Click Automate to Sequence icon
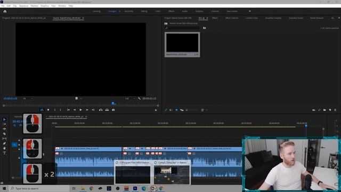Screen dimensions: 341x192 [x=314, y=110]
